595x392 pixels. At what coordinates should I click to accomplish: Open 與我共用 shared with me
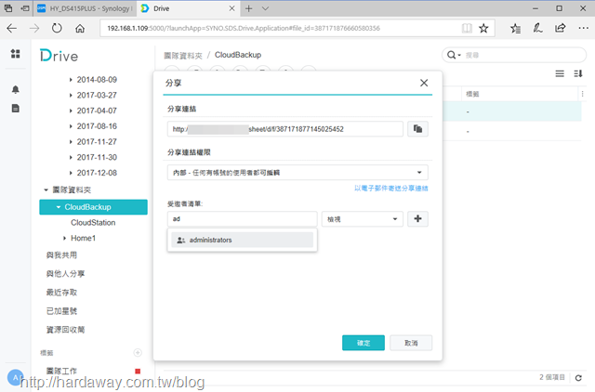pyautogui.click(x=61, y=255)
